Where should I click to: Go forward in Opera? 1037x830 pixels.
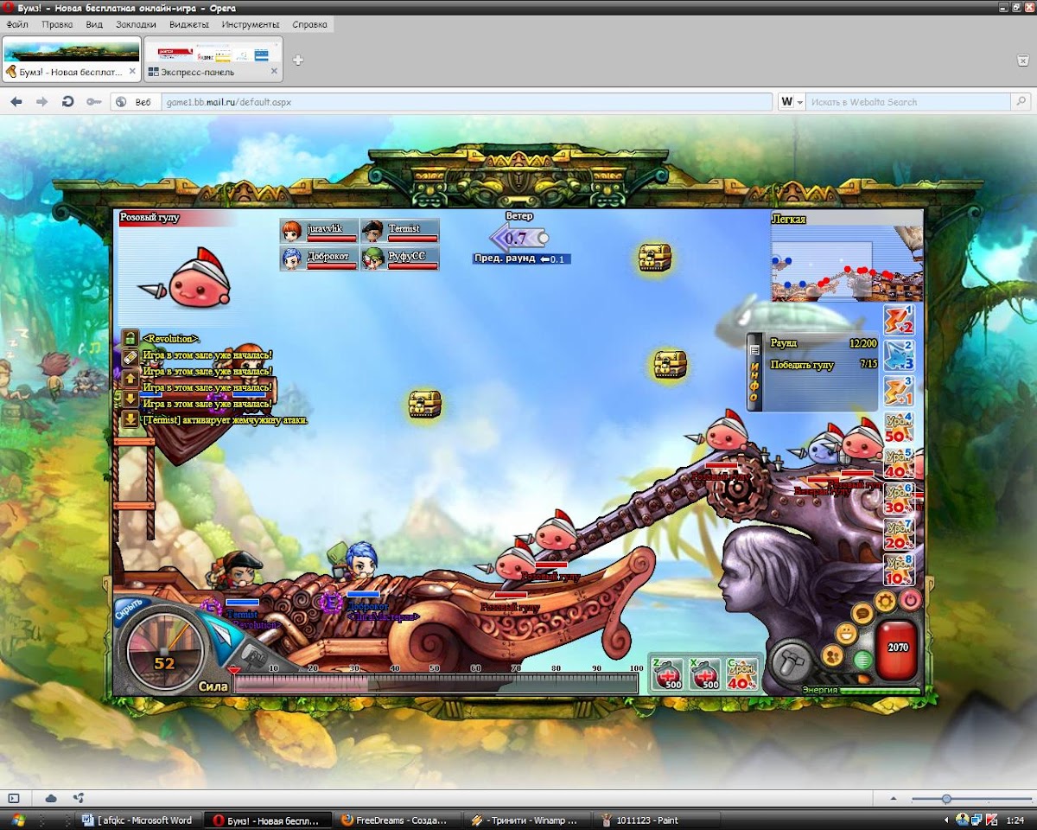[x=41, y=102]
